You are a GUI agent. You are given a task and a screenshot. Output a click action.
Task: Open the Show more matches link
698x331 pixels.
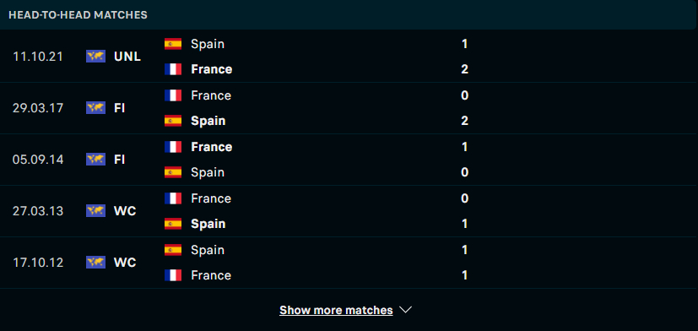(336, 310)
